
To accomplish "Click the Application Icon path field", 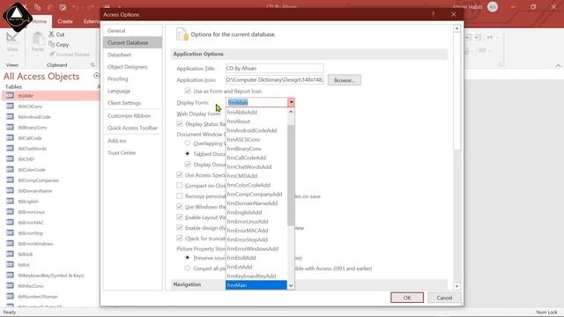I will point(274,80).
